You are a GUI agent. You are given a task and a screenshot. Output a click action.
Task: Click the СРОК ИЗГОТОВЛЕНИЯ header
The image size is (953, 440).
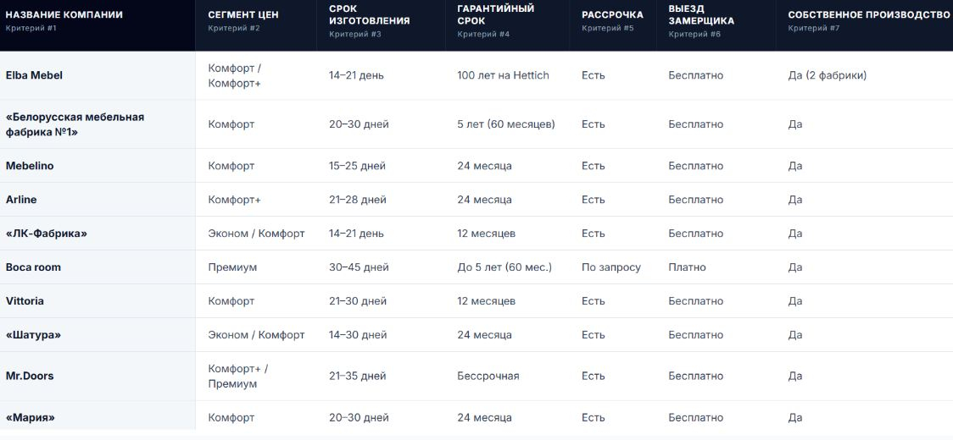click(x=370, y=14)
